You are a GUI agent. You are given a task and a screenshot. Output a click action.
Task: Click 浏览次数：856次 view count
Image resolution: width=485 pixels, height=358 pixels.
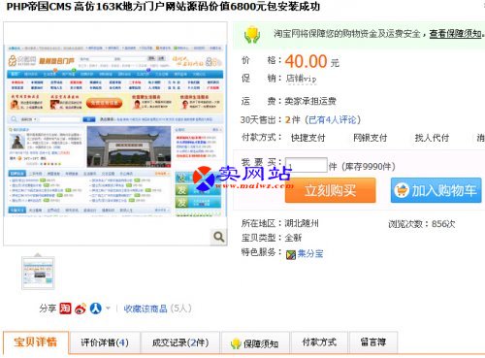422,224
